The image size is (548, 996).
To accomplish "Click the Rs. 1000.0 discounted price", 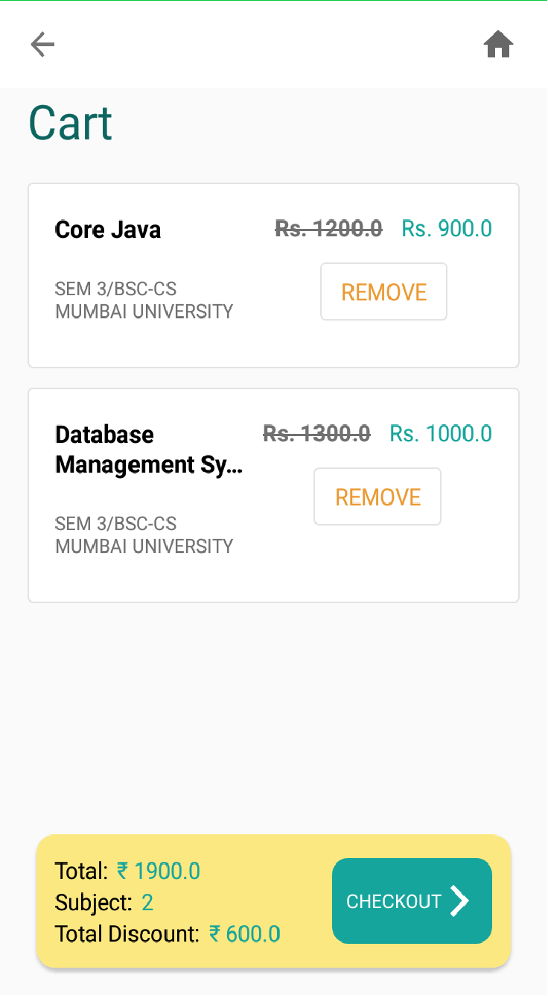I will tap(441, 433).
